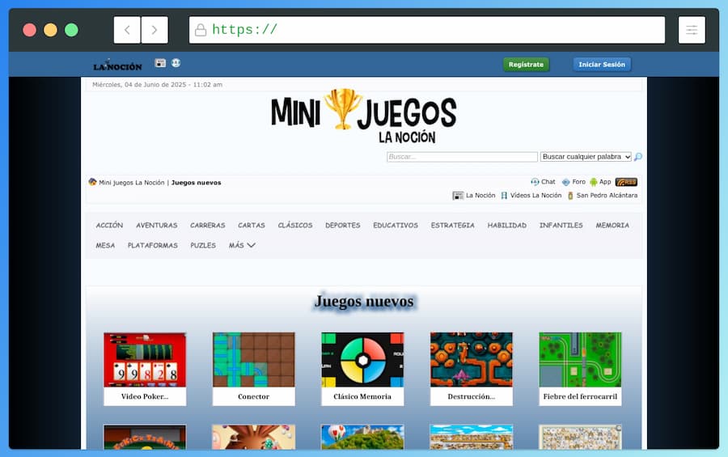Open the Fiebre del ferrocarril thumbnail

point(580,360)
